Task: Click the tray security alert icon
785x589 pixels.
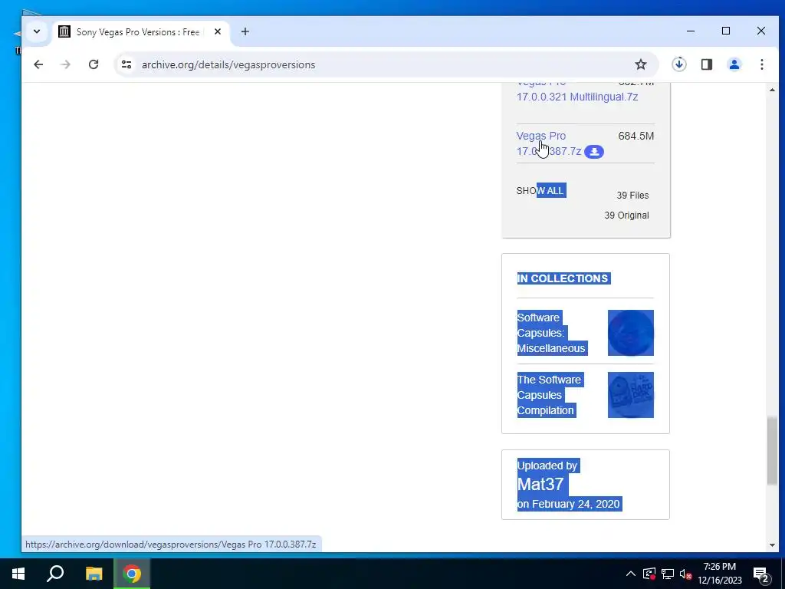Action: 649,574
